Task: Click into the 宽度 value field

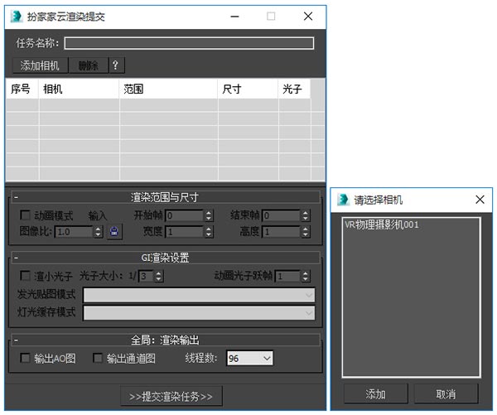Action: [184, 232]
